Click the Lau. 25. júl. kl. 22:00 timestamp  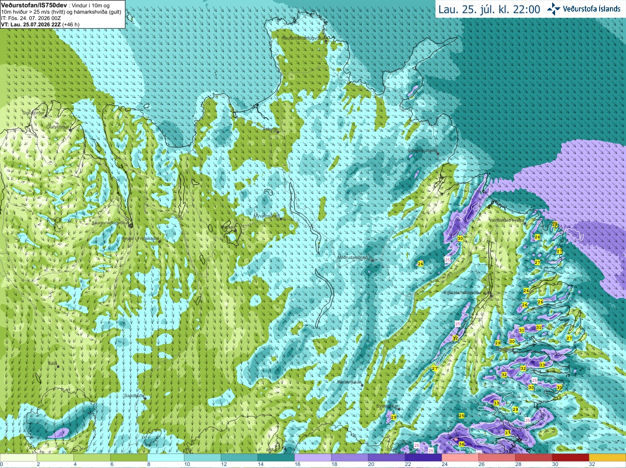pyautogui.click(x=489, y=9)
